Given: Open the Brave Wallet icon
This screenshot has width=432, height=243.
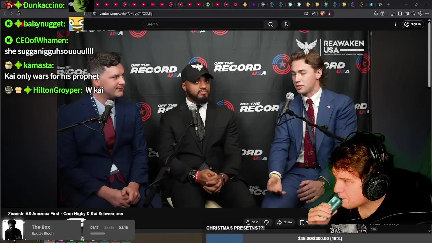Looking at the screenshot, I should coord(407,13).
